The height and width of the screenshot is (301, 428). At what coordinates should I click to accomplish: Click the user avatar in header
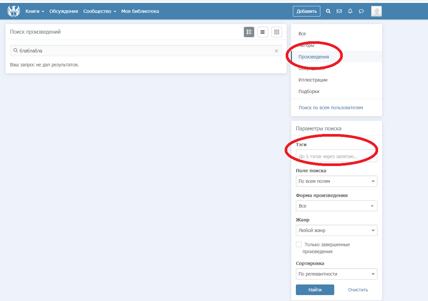(x=376, y=11)
